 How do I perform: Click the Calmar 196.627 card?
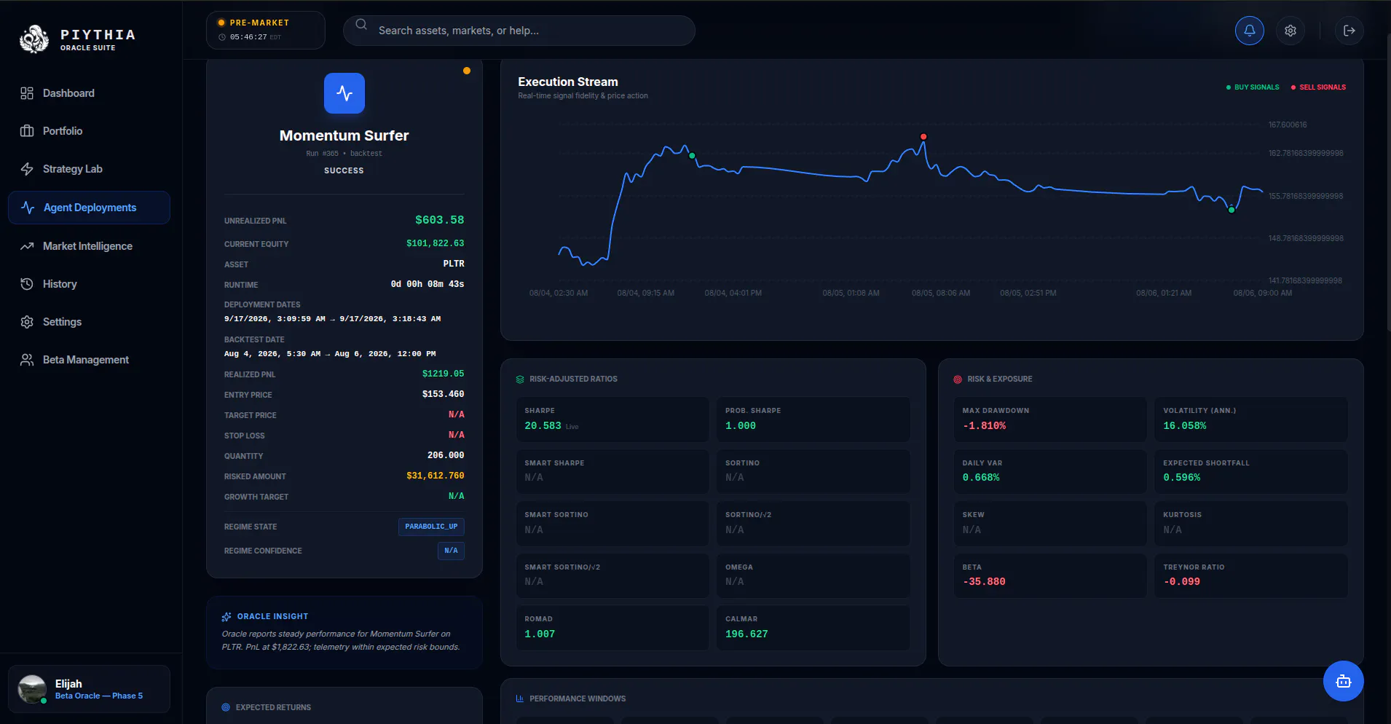coord(813,628)
